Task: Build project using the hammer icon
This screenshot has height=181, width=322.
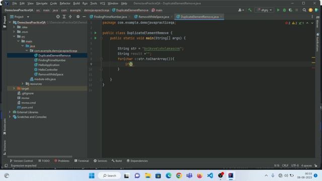Action: tap(250, 10)
